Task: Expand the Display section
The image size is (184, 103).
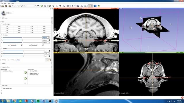Action: pyautogui.click(x=26, y=63)
